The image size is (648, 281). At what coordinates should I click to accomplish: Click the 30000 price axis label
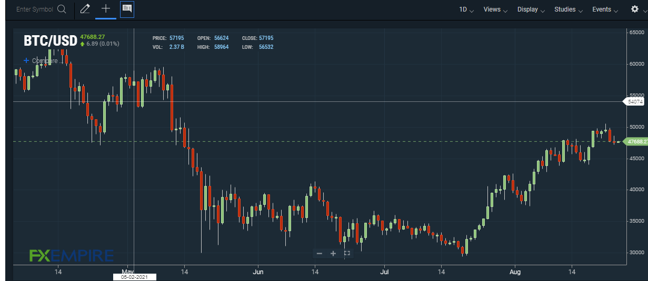[637, 252]
